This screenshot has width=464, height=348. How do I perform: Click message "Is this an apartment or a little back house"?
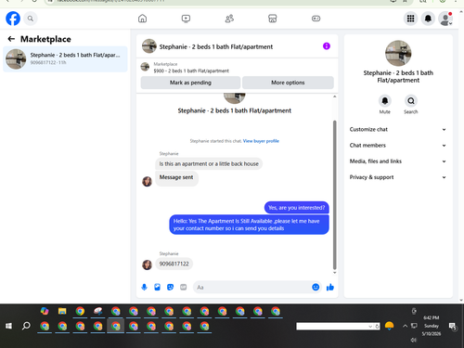point(209,163)
